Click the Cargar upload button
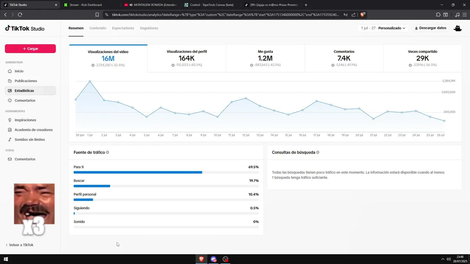 30,49
